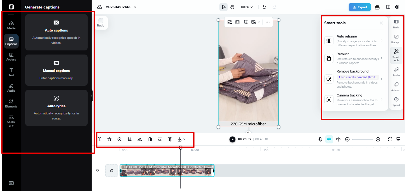Image resolution: width=406 pixels, height=191 pixels.
Task: Activate the hand pan tool
Action: pyautogui.click(x=232, y=7)
